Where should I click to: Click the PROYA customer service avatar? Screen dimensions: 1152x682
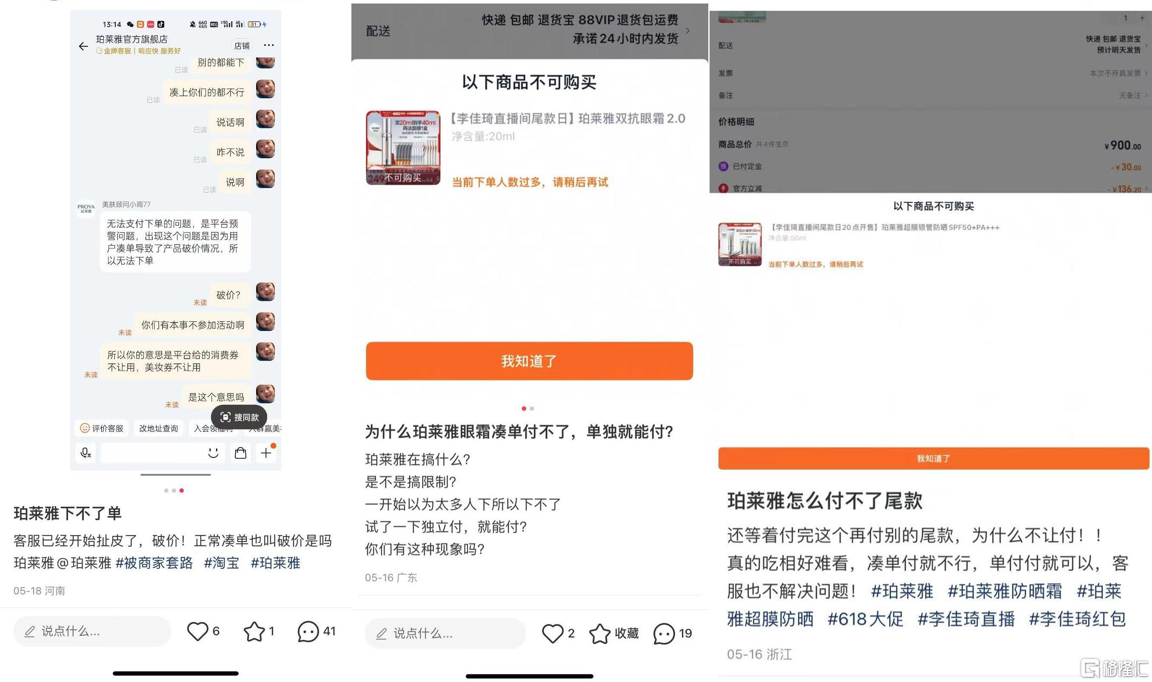[x=86, y=208]
